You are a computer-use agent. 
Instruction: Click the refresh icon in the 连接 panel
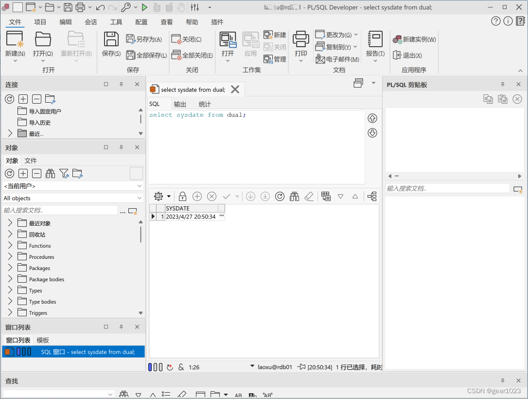(x=10, y=99)
